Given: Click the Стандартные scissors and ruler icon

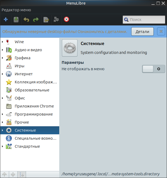Looking at the screenshot, I should [9, 146].
